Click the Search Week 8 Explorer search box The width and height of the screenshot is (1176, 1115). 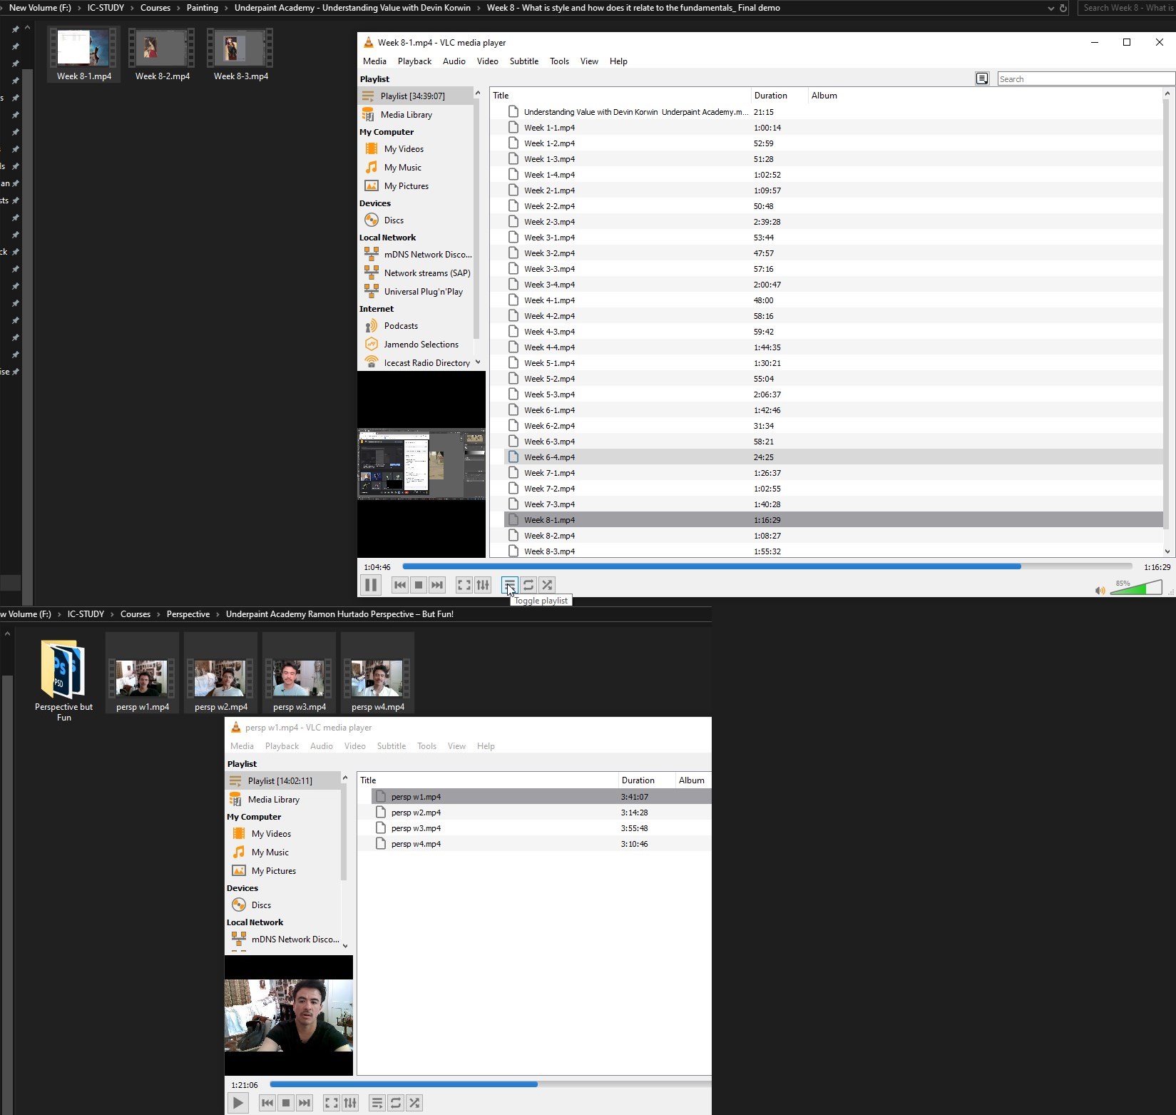tap(1127, 8)
